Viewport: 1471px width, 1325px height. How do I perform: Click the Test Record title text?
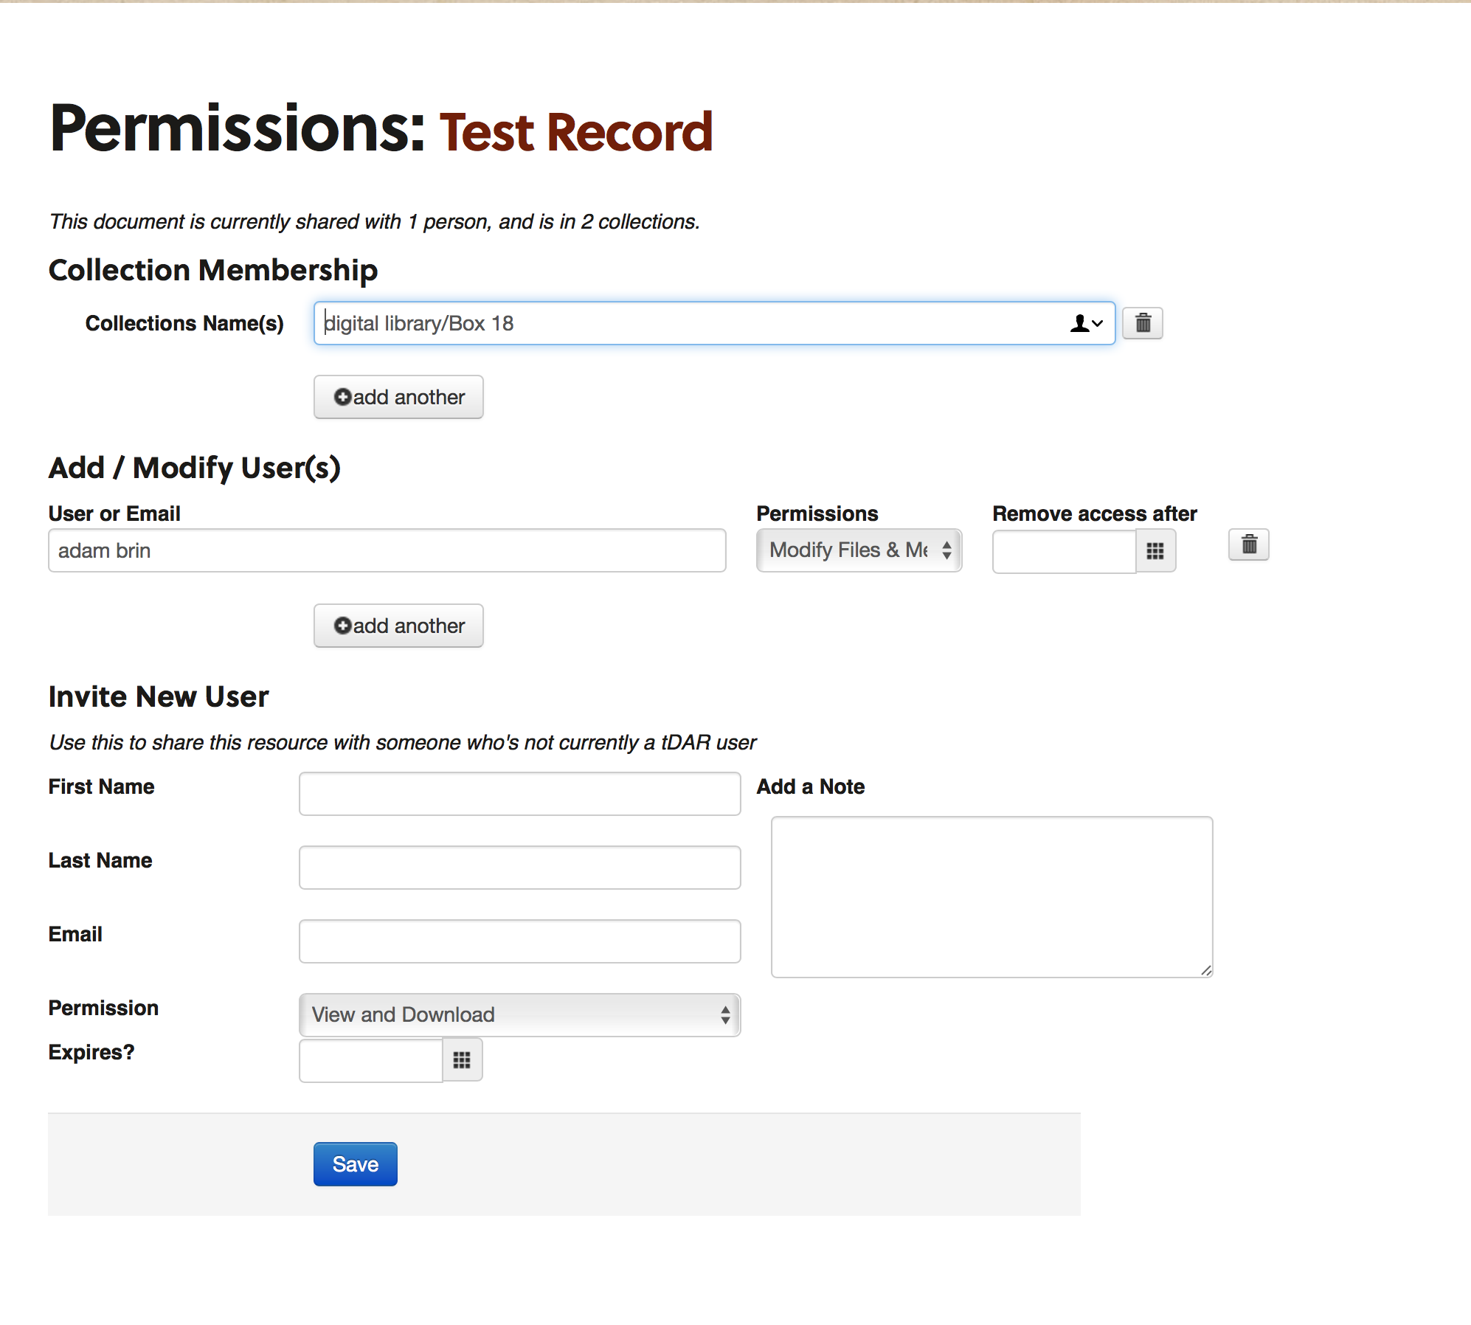point(576,133)
